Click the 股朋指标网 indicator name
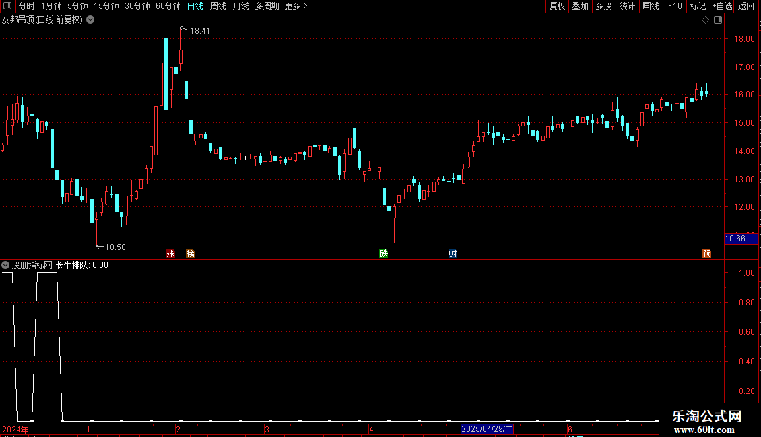This screenshot has width=761, height=437. (32, 265)
